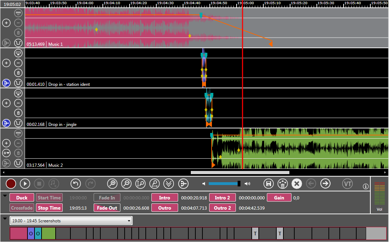Toggle blue link icon on station ident track
The height and width of the screenshot is (242, 389).
[x=6, y=83]
